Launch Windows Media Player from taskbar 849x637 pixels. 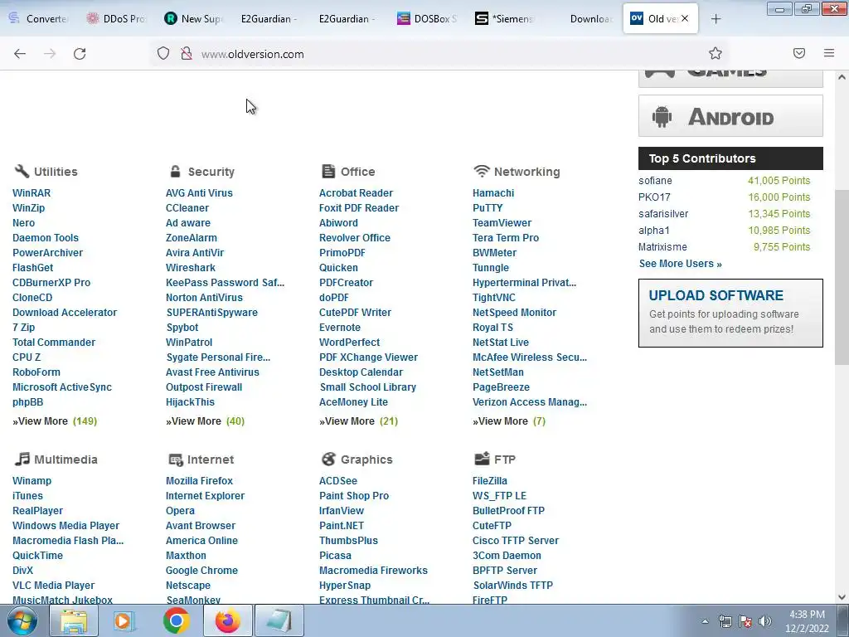pos(124,620)
